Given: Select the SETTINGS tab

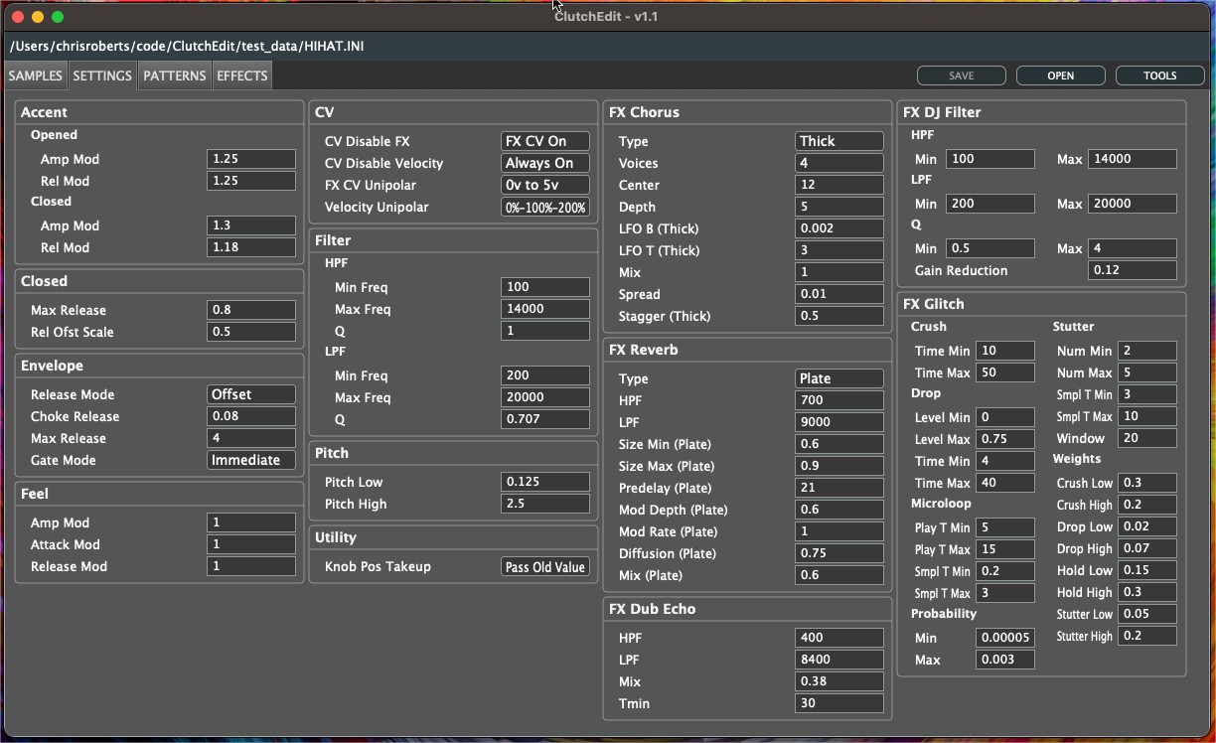Looking at the screenshot, I should point(102,75).
